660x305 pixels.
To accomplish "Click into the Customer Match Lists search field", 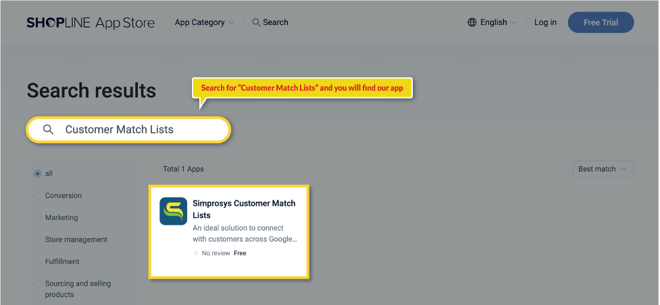I will 128,130.
